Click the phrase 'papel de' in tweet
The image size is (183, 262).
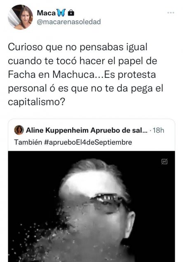click(x=138, y=61)
